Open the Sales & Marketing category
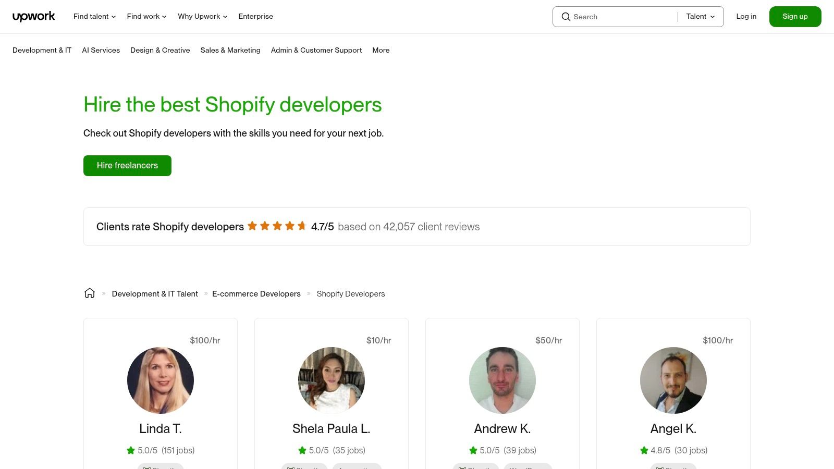834x469 pixels. 230,50
